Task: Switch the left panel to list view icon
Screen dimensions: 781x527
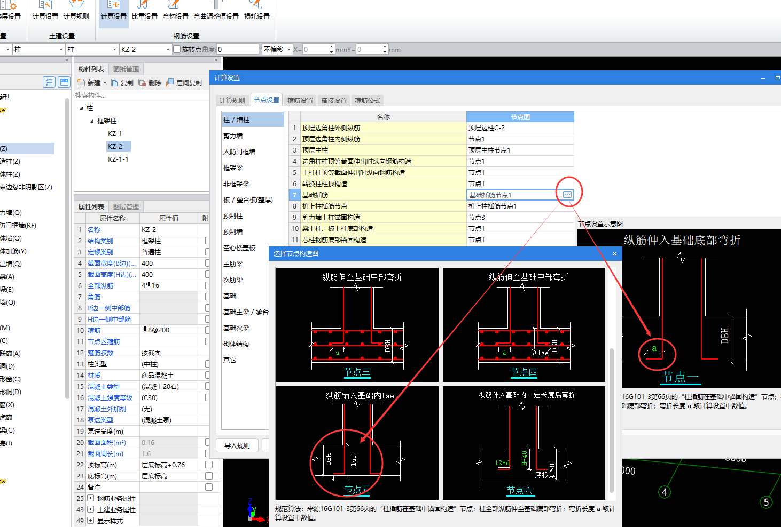Action: pos(49,82)
